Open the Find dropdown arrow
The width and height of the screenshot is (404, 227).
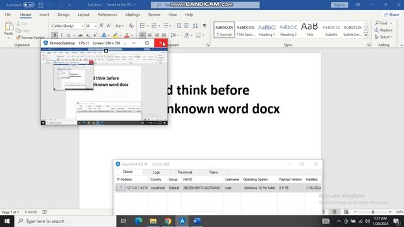pos(391,23)
